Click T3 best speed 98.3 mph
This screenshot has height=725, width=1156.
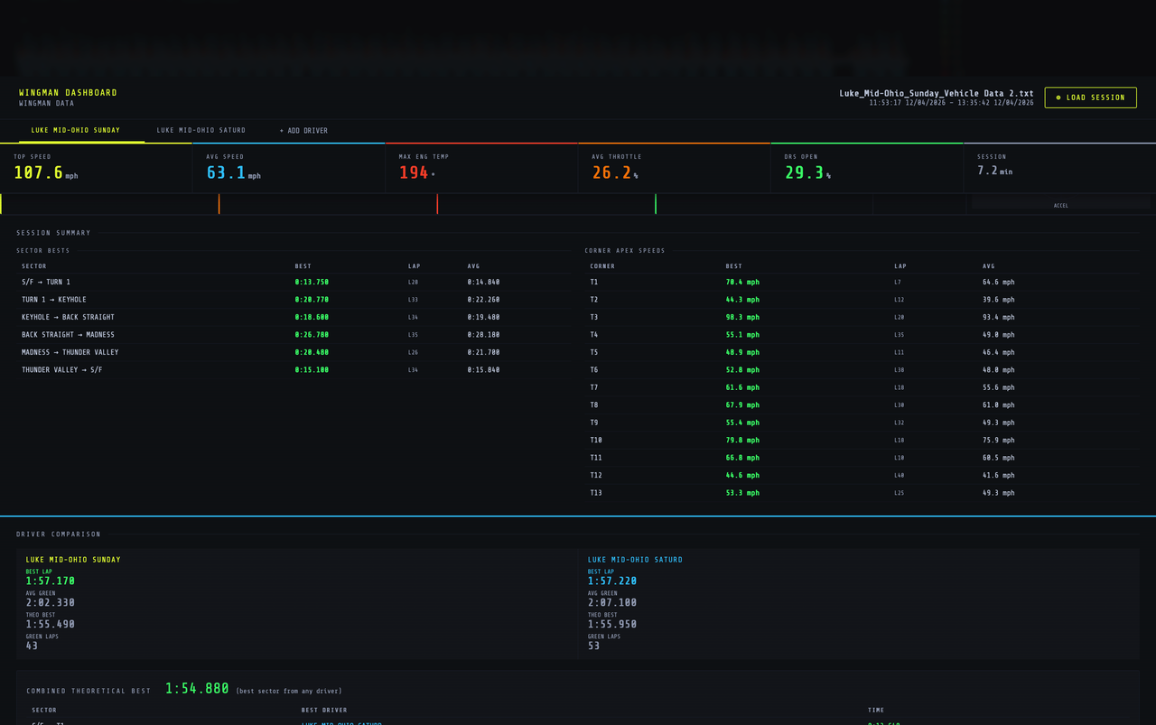742,318
